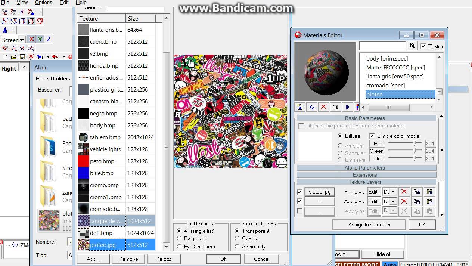Image resolution: width=472 pixels, height=266 pixels.
Task: Select Opaque texture display option
Action: tap(237, 238)
